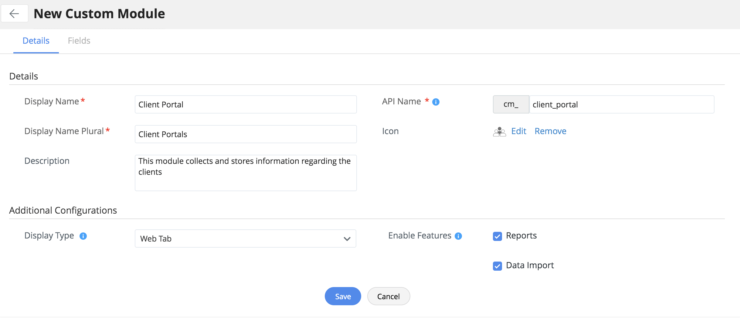Click into the Display Name field
The image size is (740, 318).
(x=245, y=104)
